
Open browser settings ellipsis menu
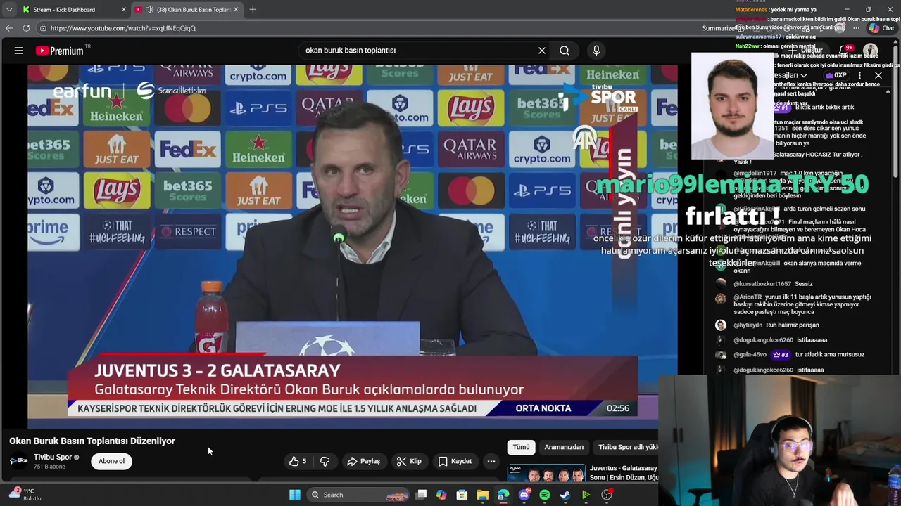pos(855,28)
